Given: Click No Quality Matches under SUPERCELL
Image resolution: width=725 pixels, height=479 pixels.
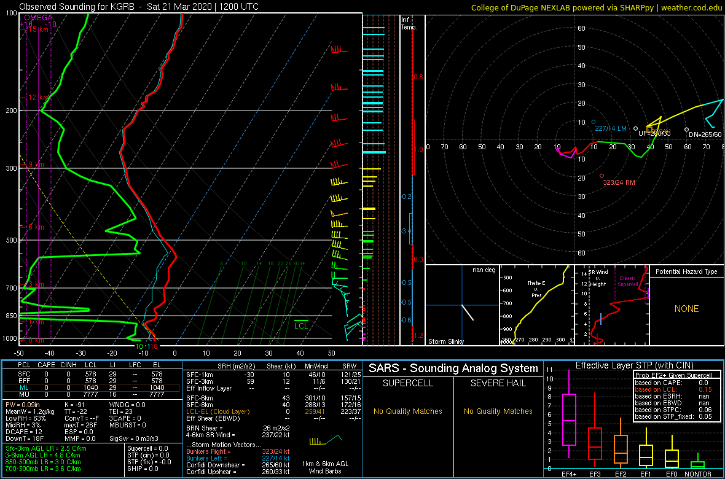Looking at the screenshot, I should coord(407,411).
